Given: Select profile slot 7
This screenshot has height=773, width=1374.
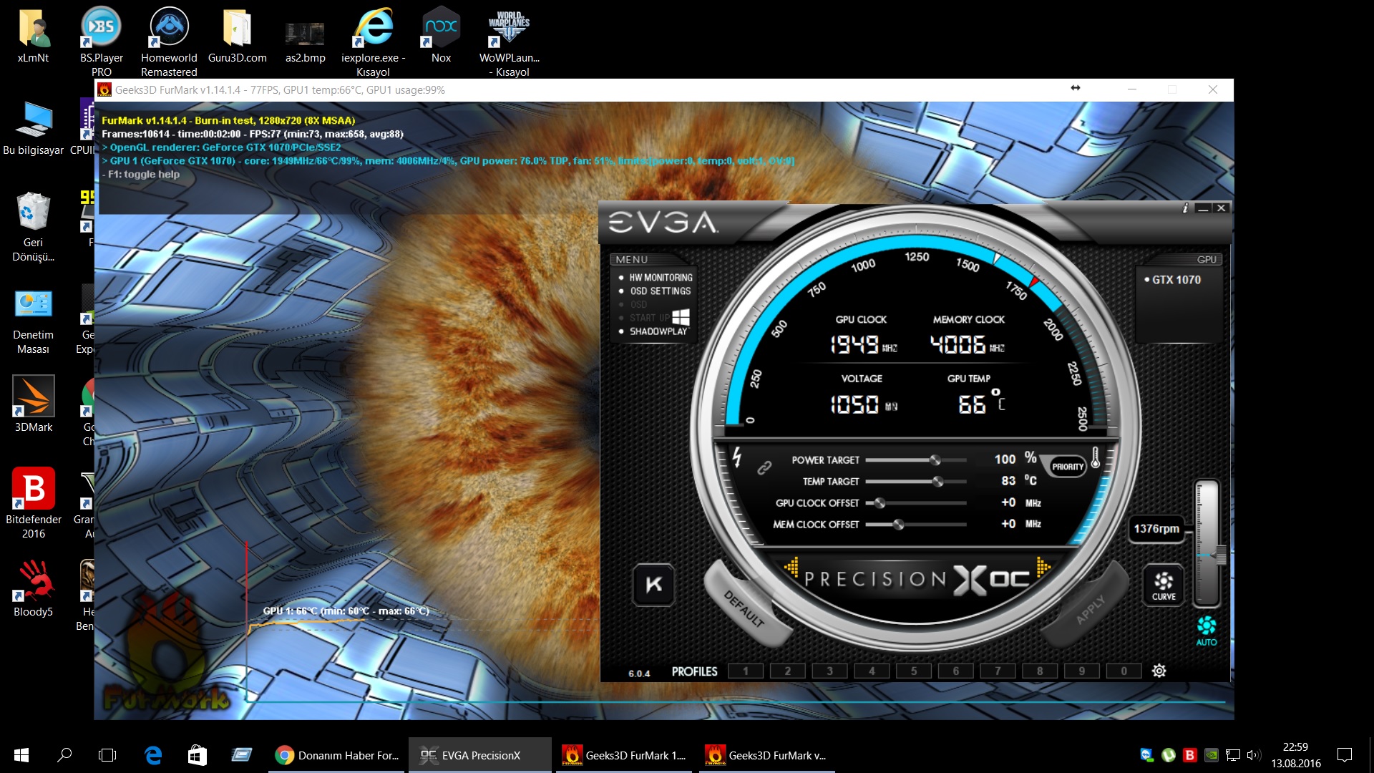Looking at the screenshot, I should (998, 671).
